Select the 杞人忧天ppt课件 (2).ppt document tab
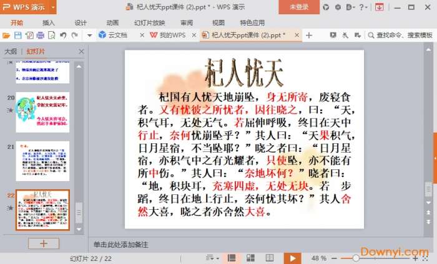The width and height of the screenshot is (437, 264). [248, 35]
